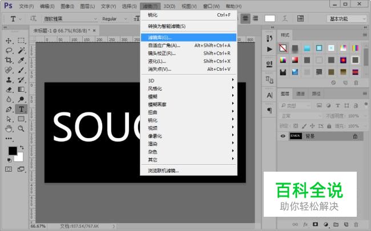
Task: Toggle lock transparent pixels in Layers
Action: (x=296, y=126)
